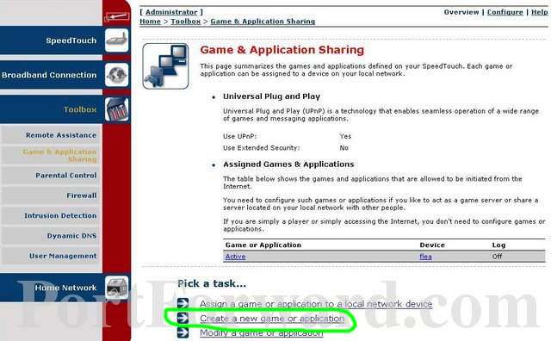
Task: Click the 'Universal Plug and Play' heading
Action: click(x=272, y=96)
